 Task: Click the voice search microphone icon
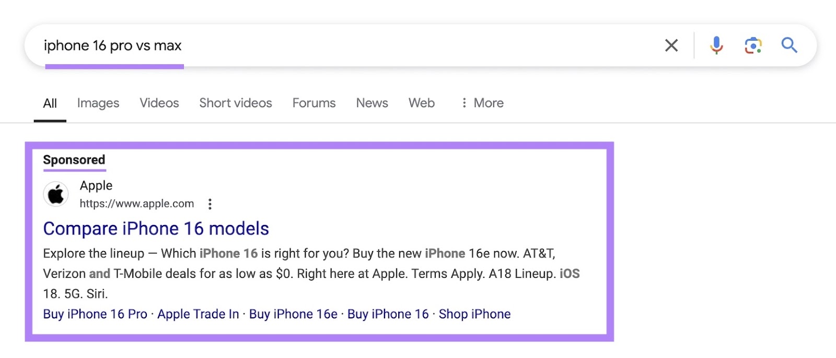coord(716,45)
